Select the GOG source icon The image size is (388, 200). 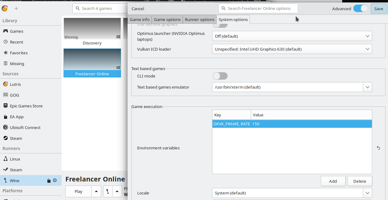[x=6, y=95]
